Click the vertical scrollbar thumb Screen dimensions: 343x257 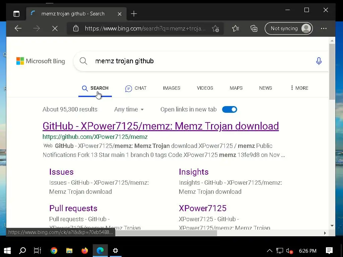tap(332, 72)
